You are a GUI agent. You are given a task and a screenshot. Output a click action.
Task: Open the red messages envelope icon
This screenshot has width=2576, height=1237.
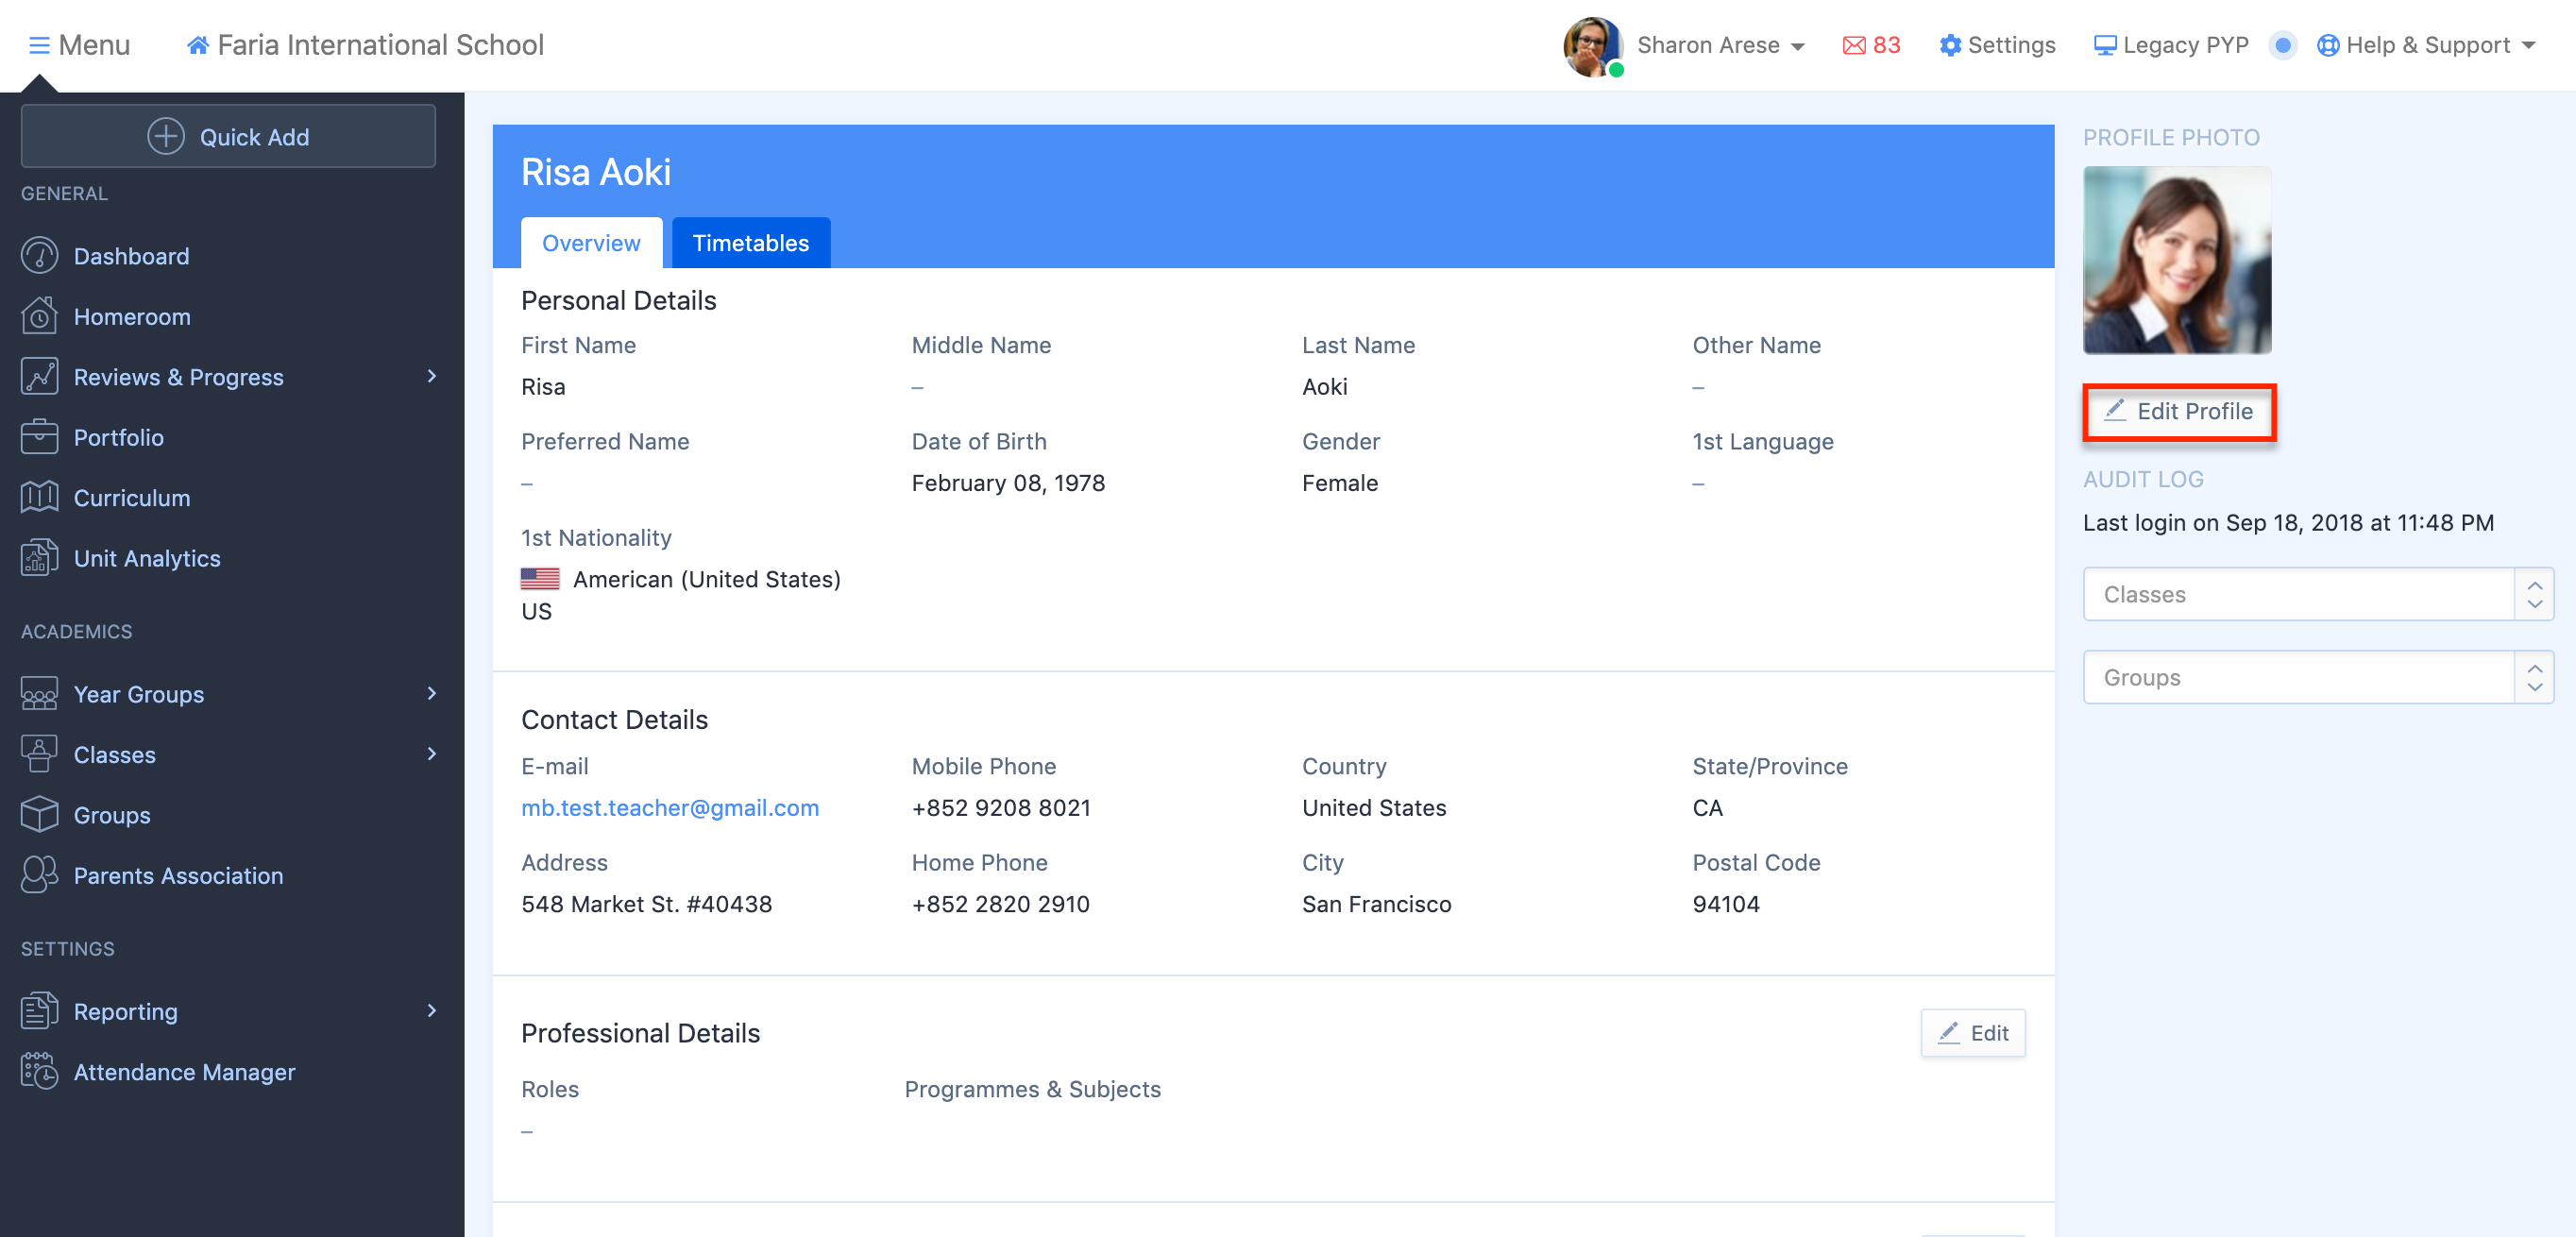[x=1853, y=45]
